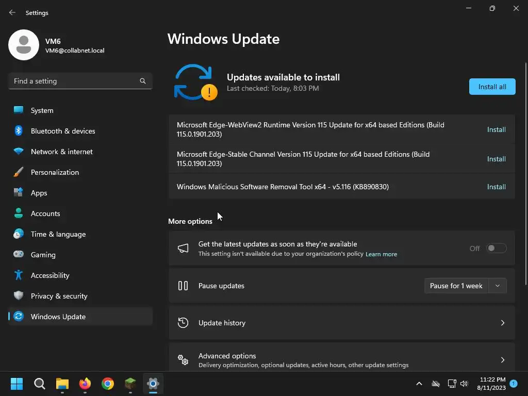Click the Privacy & security shield icon

click(19, 295)
